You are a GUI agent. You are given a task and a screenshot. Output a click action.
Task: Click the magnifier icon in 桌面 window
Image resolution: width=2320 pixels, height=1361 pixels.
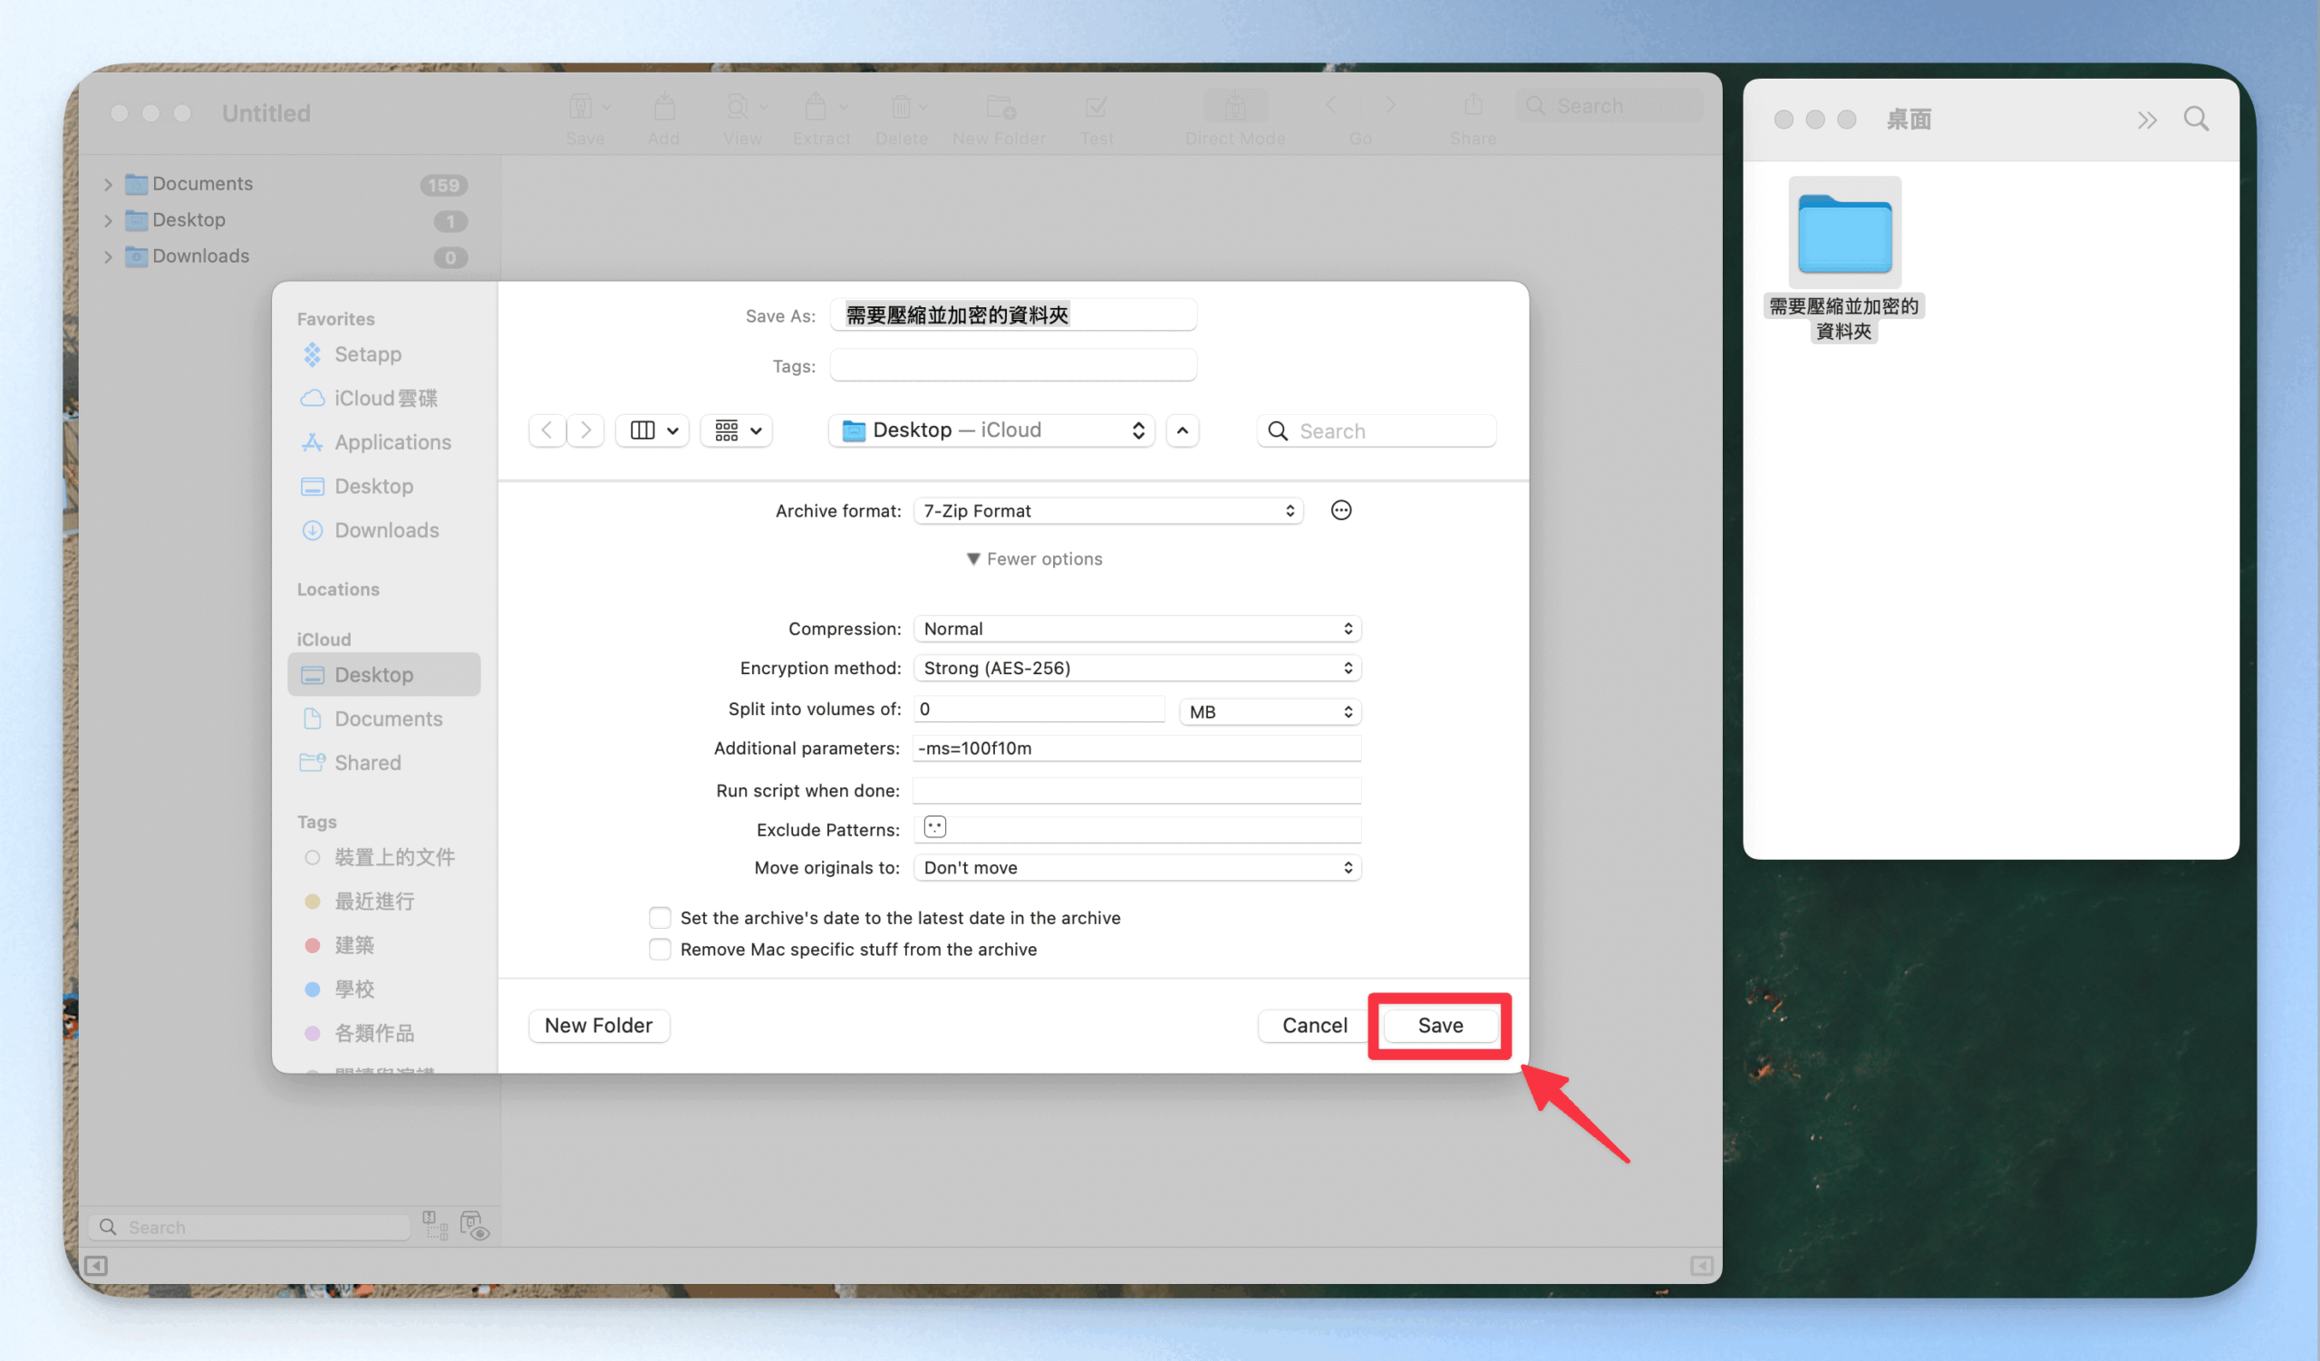[2196, 120]
